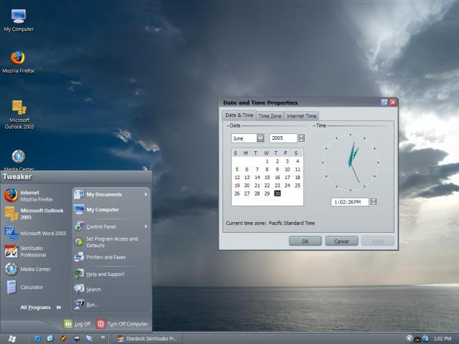Open Printers and Faxes

(105, 257)
